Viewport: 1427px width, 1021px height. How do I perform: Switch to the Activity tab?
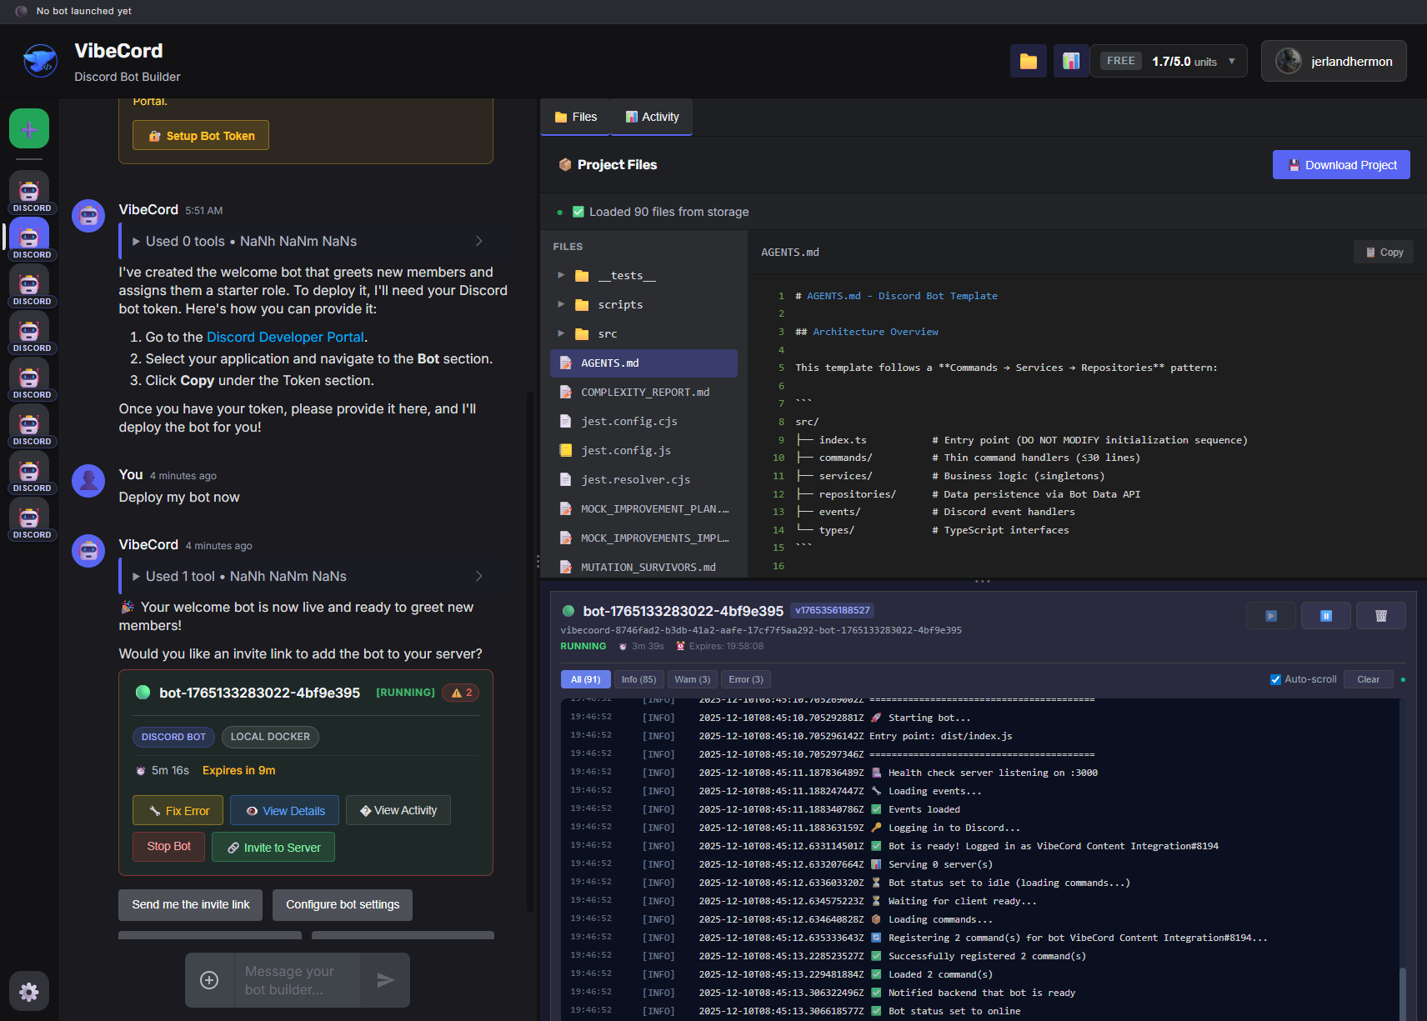(x=652, y=117)
